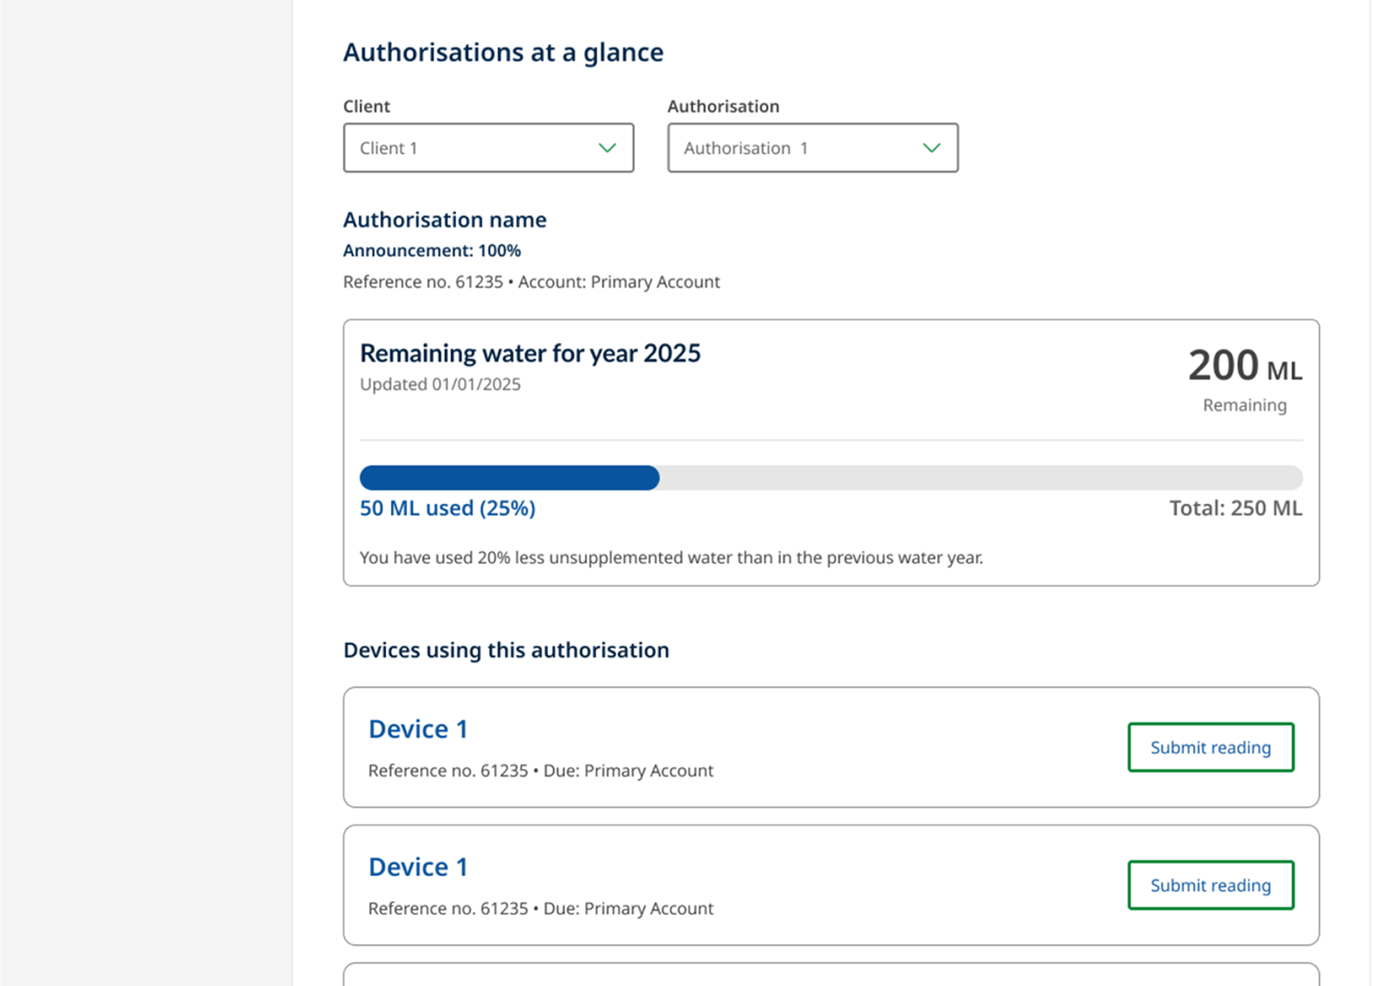Click the 'Authorisations at a glance' heading
The width and height of the screenshot is (1374, 986).
(x=503, y=52)
